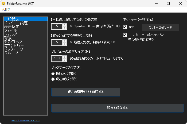Click 現在の履歴リストを確認する button
Screen dimensions: 187x124
[x=86, y=92]
